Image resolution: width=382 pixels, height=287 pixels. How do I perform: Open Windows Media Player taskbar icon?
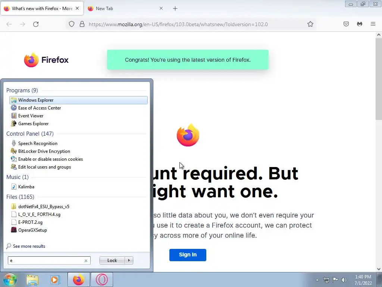click(x=55, y=280)
